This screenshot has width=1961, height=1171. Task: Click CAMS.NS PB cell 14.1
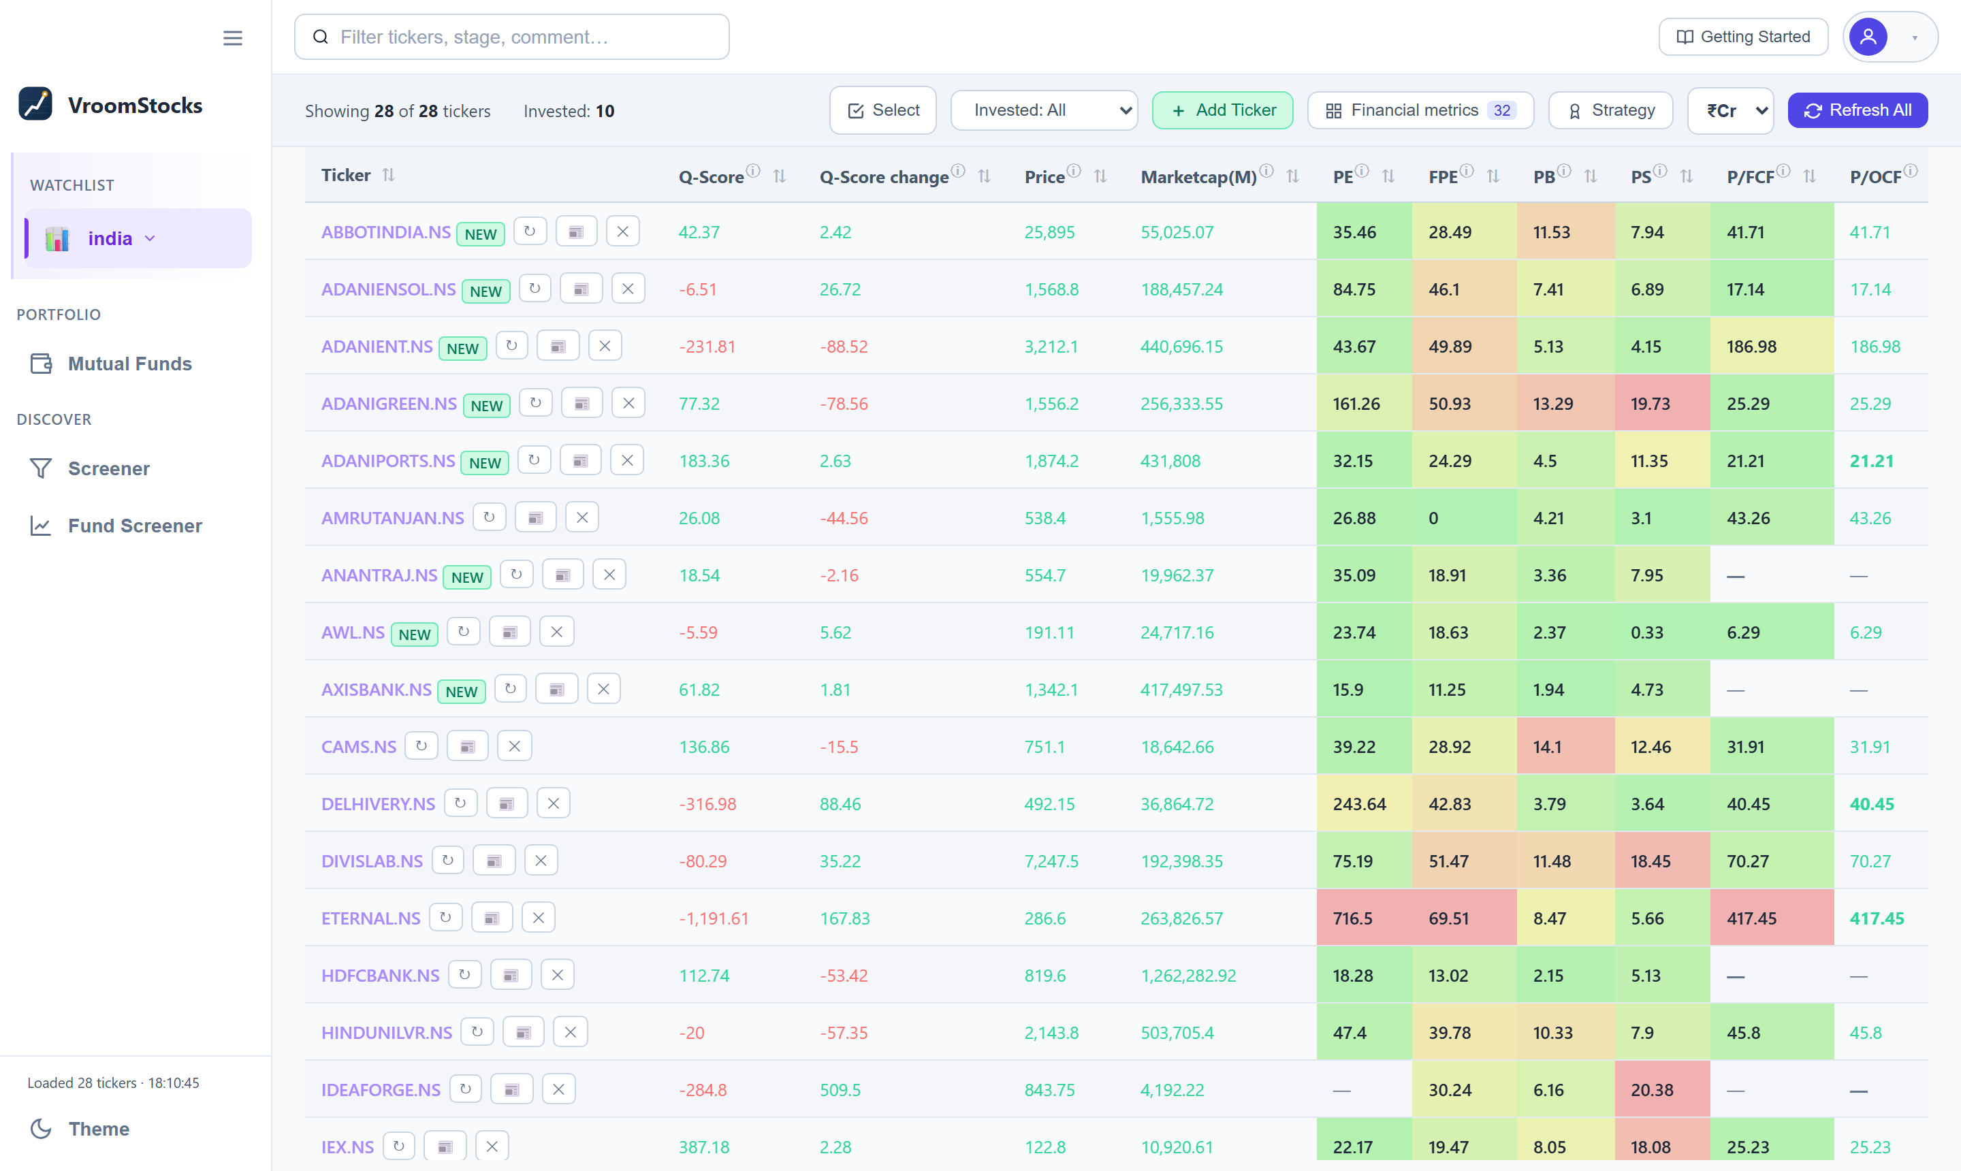[1565, 746]
